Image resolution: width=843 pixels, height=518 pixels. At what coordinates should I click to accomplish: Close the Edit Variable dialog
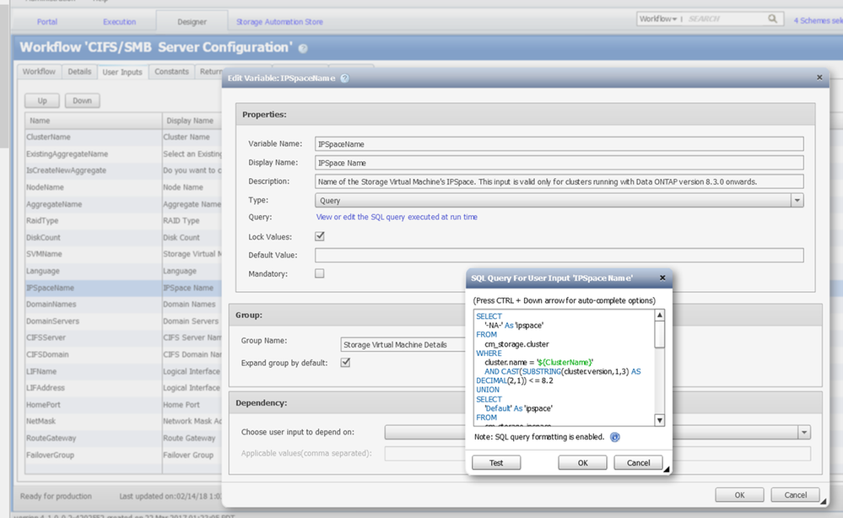tap(819, 77)
